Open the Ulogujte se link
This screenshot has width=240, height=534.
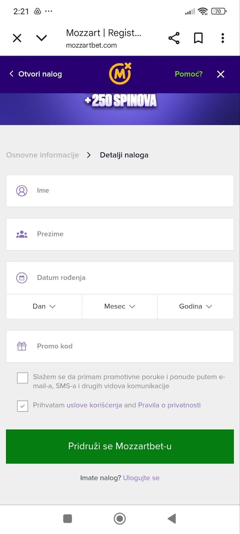[141, 478]
